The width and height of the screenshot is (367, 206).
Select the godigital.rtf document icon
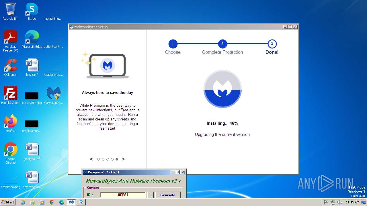[32, 152]
